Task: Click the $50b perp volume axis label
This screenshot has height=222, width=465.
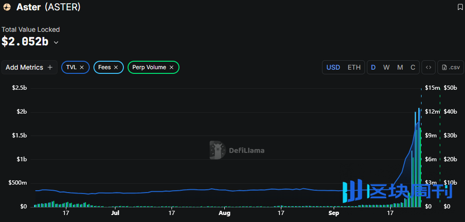Action: (450, 87)
